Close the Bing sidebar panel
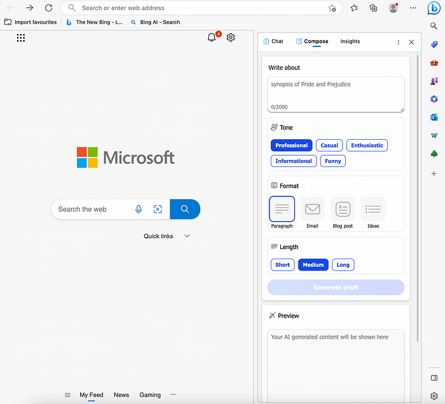The image size is (445, 404). tap(411, 43)
